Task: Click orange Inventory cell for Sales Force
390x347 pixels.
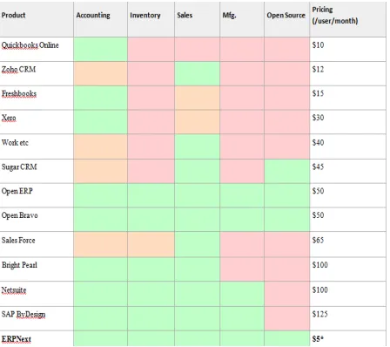Action: pos(151,244)
